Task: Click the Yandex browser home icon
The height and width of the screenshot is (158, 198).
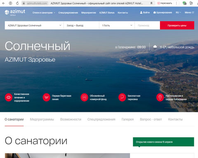Action: pyautogui.click(x=10, y=3)
